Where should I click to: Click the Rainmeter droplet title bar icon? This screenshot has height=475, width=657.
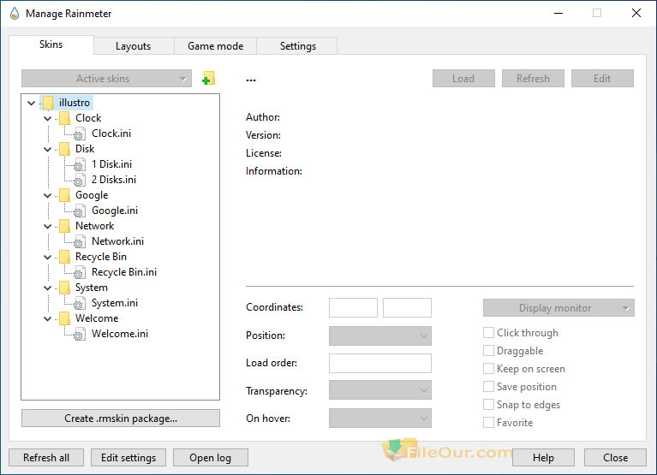point(15,14)
